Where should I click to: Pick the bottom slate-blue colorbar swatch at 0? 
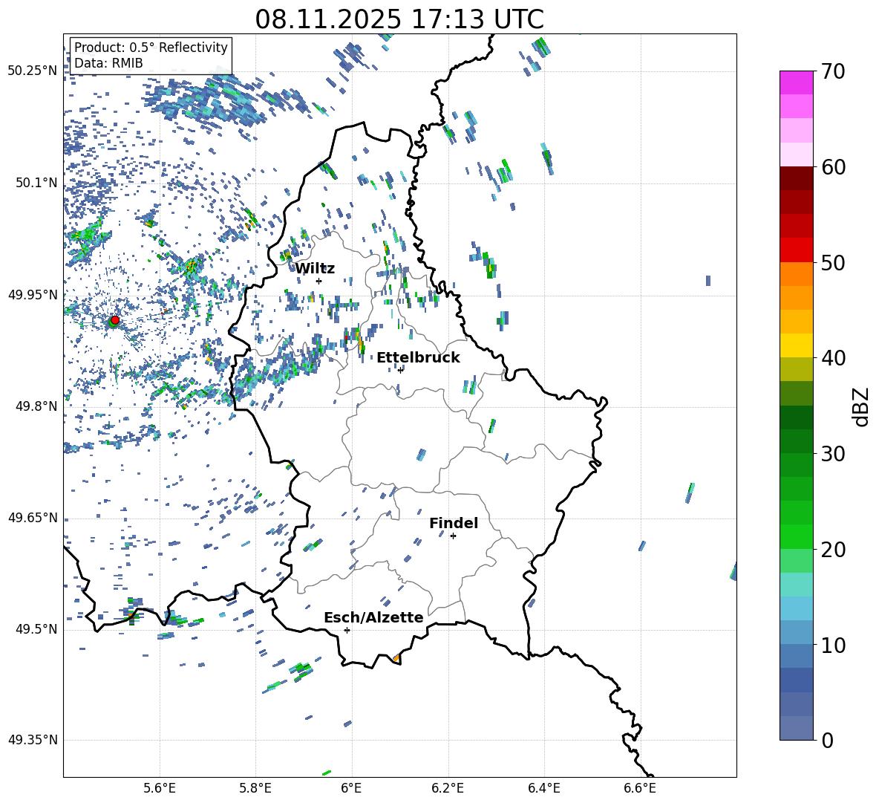coord(796,728)
